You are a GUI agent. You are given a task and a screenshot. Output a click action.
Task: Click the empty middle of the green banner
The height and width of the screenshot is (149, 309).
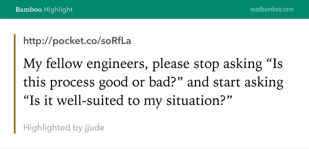tap(160, 9)
